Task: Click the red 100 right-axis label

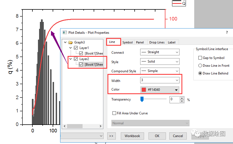Action: 173,19
